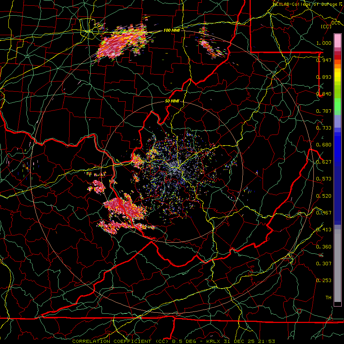Click the 50 NMI range ring label

(x=172, y=101)
